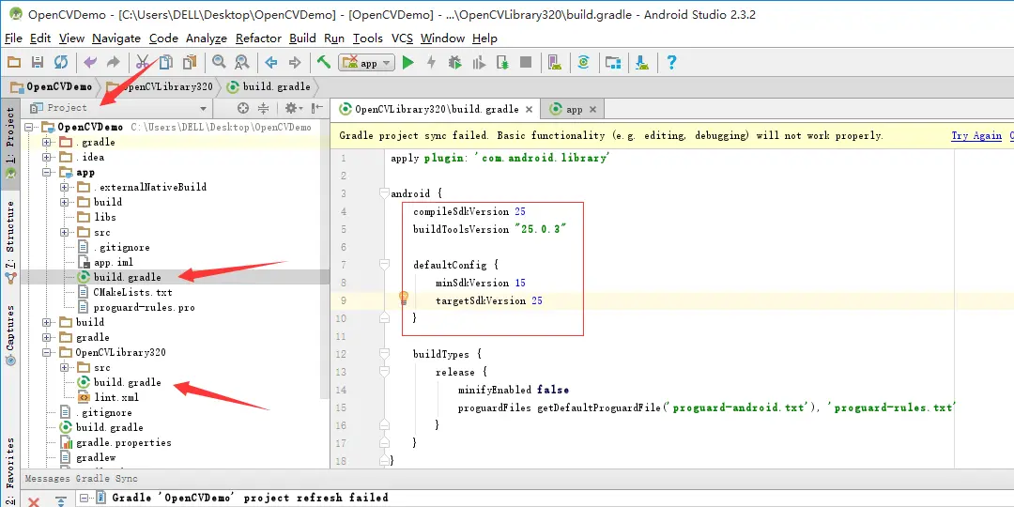Expand the .externalNativeBuild folder
The height and width of the screenshot is (507, 1014).
64,187
